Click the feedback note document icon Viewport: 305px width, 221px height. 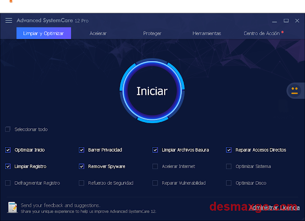(x=13, y=207)
